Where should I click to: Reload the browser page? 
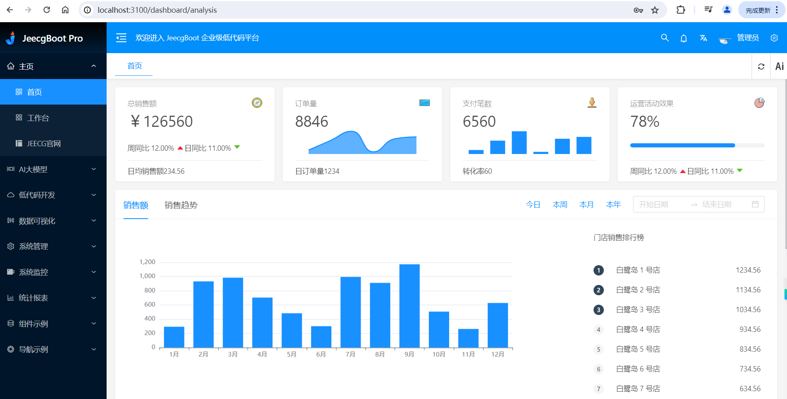click(x=47, y=10)
